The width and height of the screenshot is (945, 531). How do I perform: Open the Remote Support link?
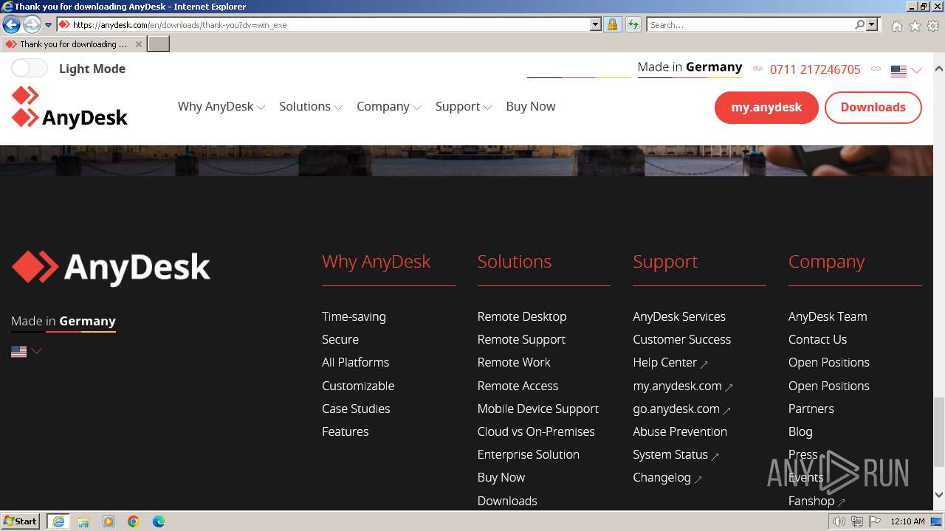(521, 340)
